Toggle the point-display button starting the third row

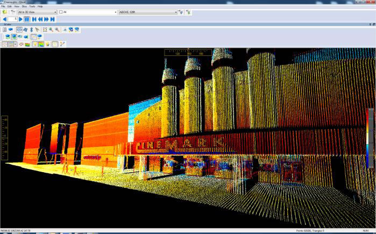coord(5,44)
